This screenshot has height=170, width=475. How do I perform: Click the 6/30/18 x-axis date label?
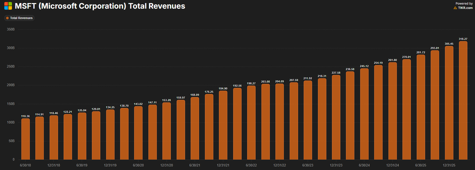(x=25, y=166)
